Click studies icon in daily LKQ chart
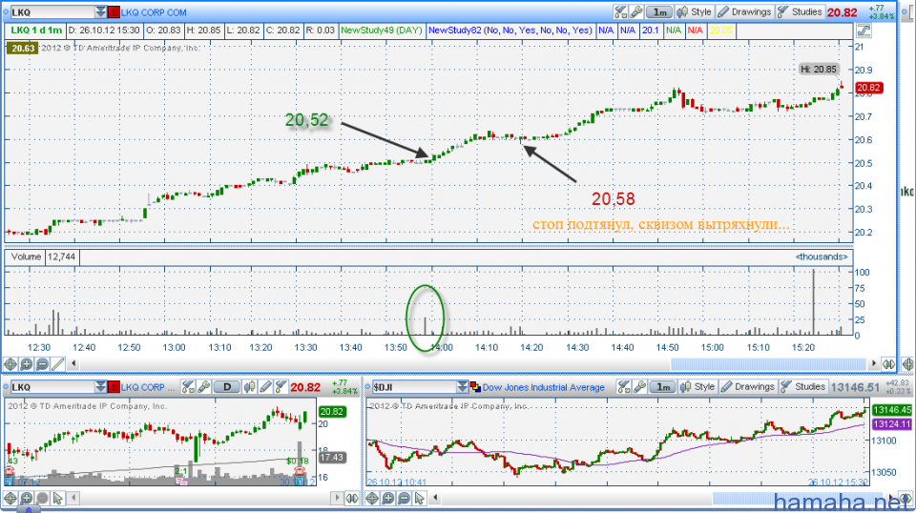The height and width of the screenshot is (513, 916). [x=281, y=387]
